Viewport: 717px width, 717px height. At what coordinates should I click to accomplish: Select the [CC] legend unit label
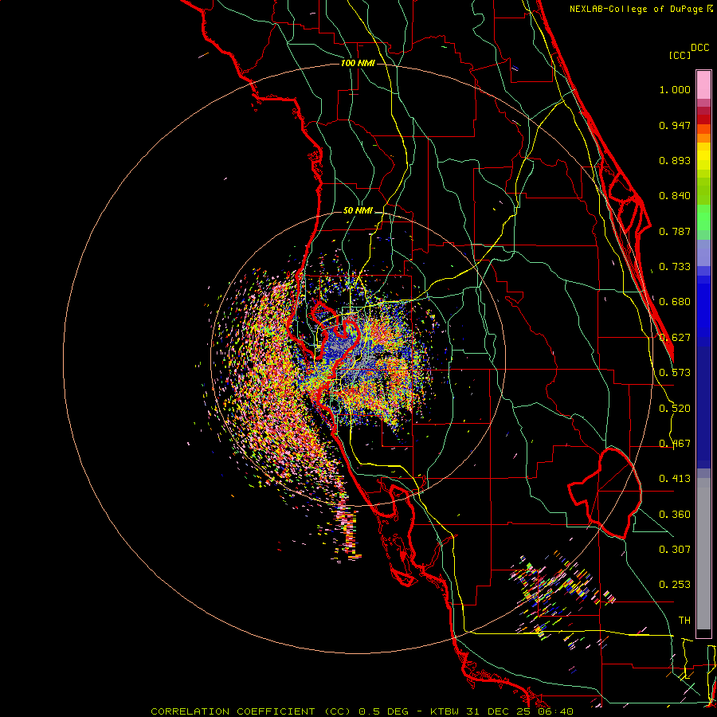point(680,55)
